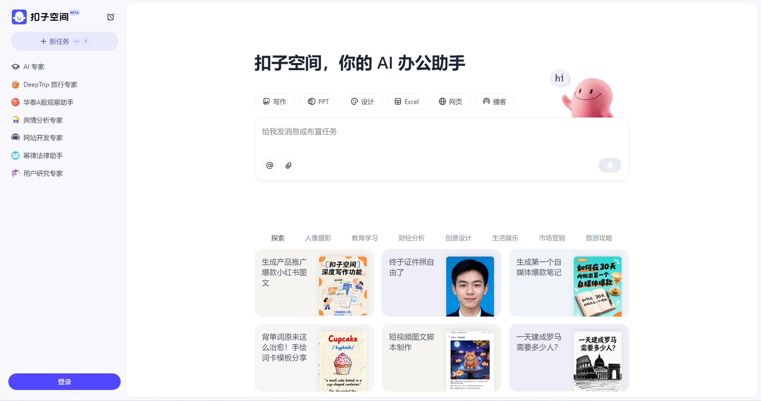The height and width of the screenshot is (401, 761).
Task: Click the @ mention icon
Action: pos(270,165)
